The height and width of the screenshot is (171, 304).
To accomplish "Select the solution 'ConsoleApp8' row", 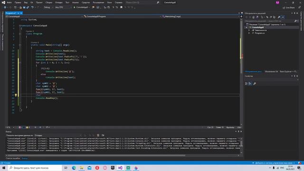I will point(271,24).
